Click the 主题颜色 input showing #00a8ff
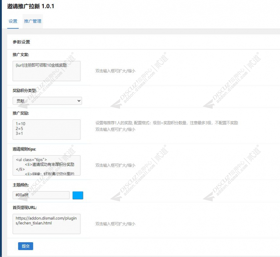Viewport: 280px width, 257px height. [x=41, y=195]
